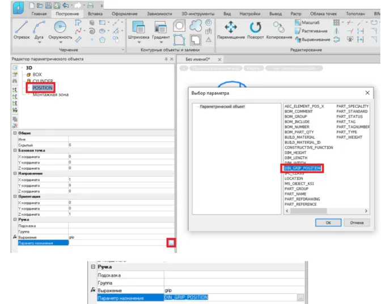Select DIN_GRIP_POSITION in the parameter list

point(303,168)
